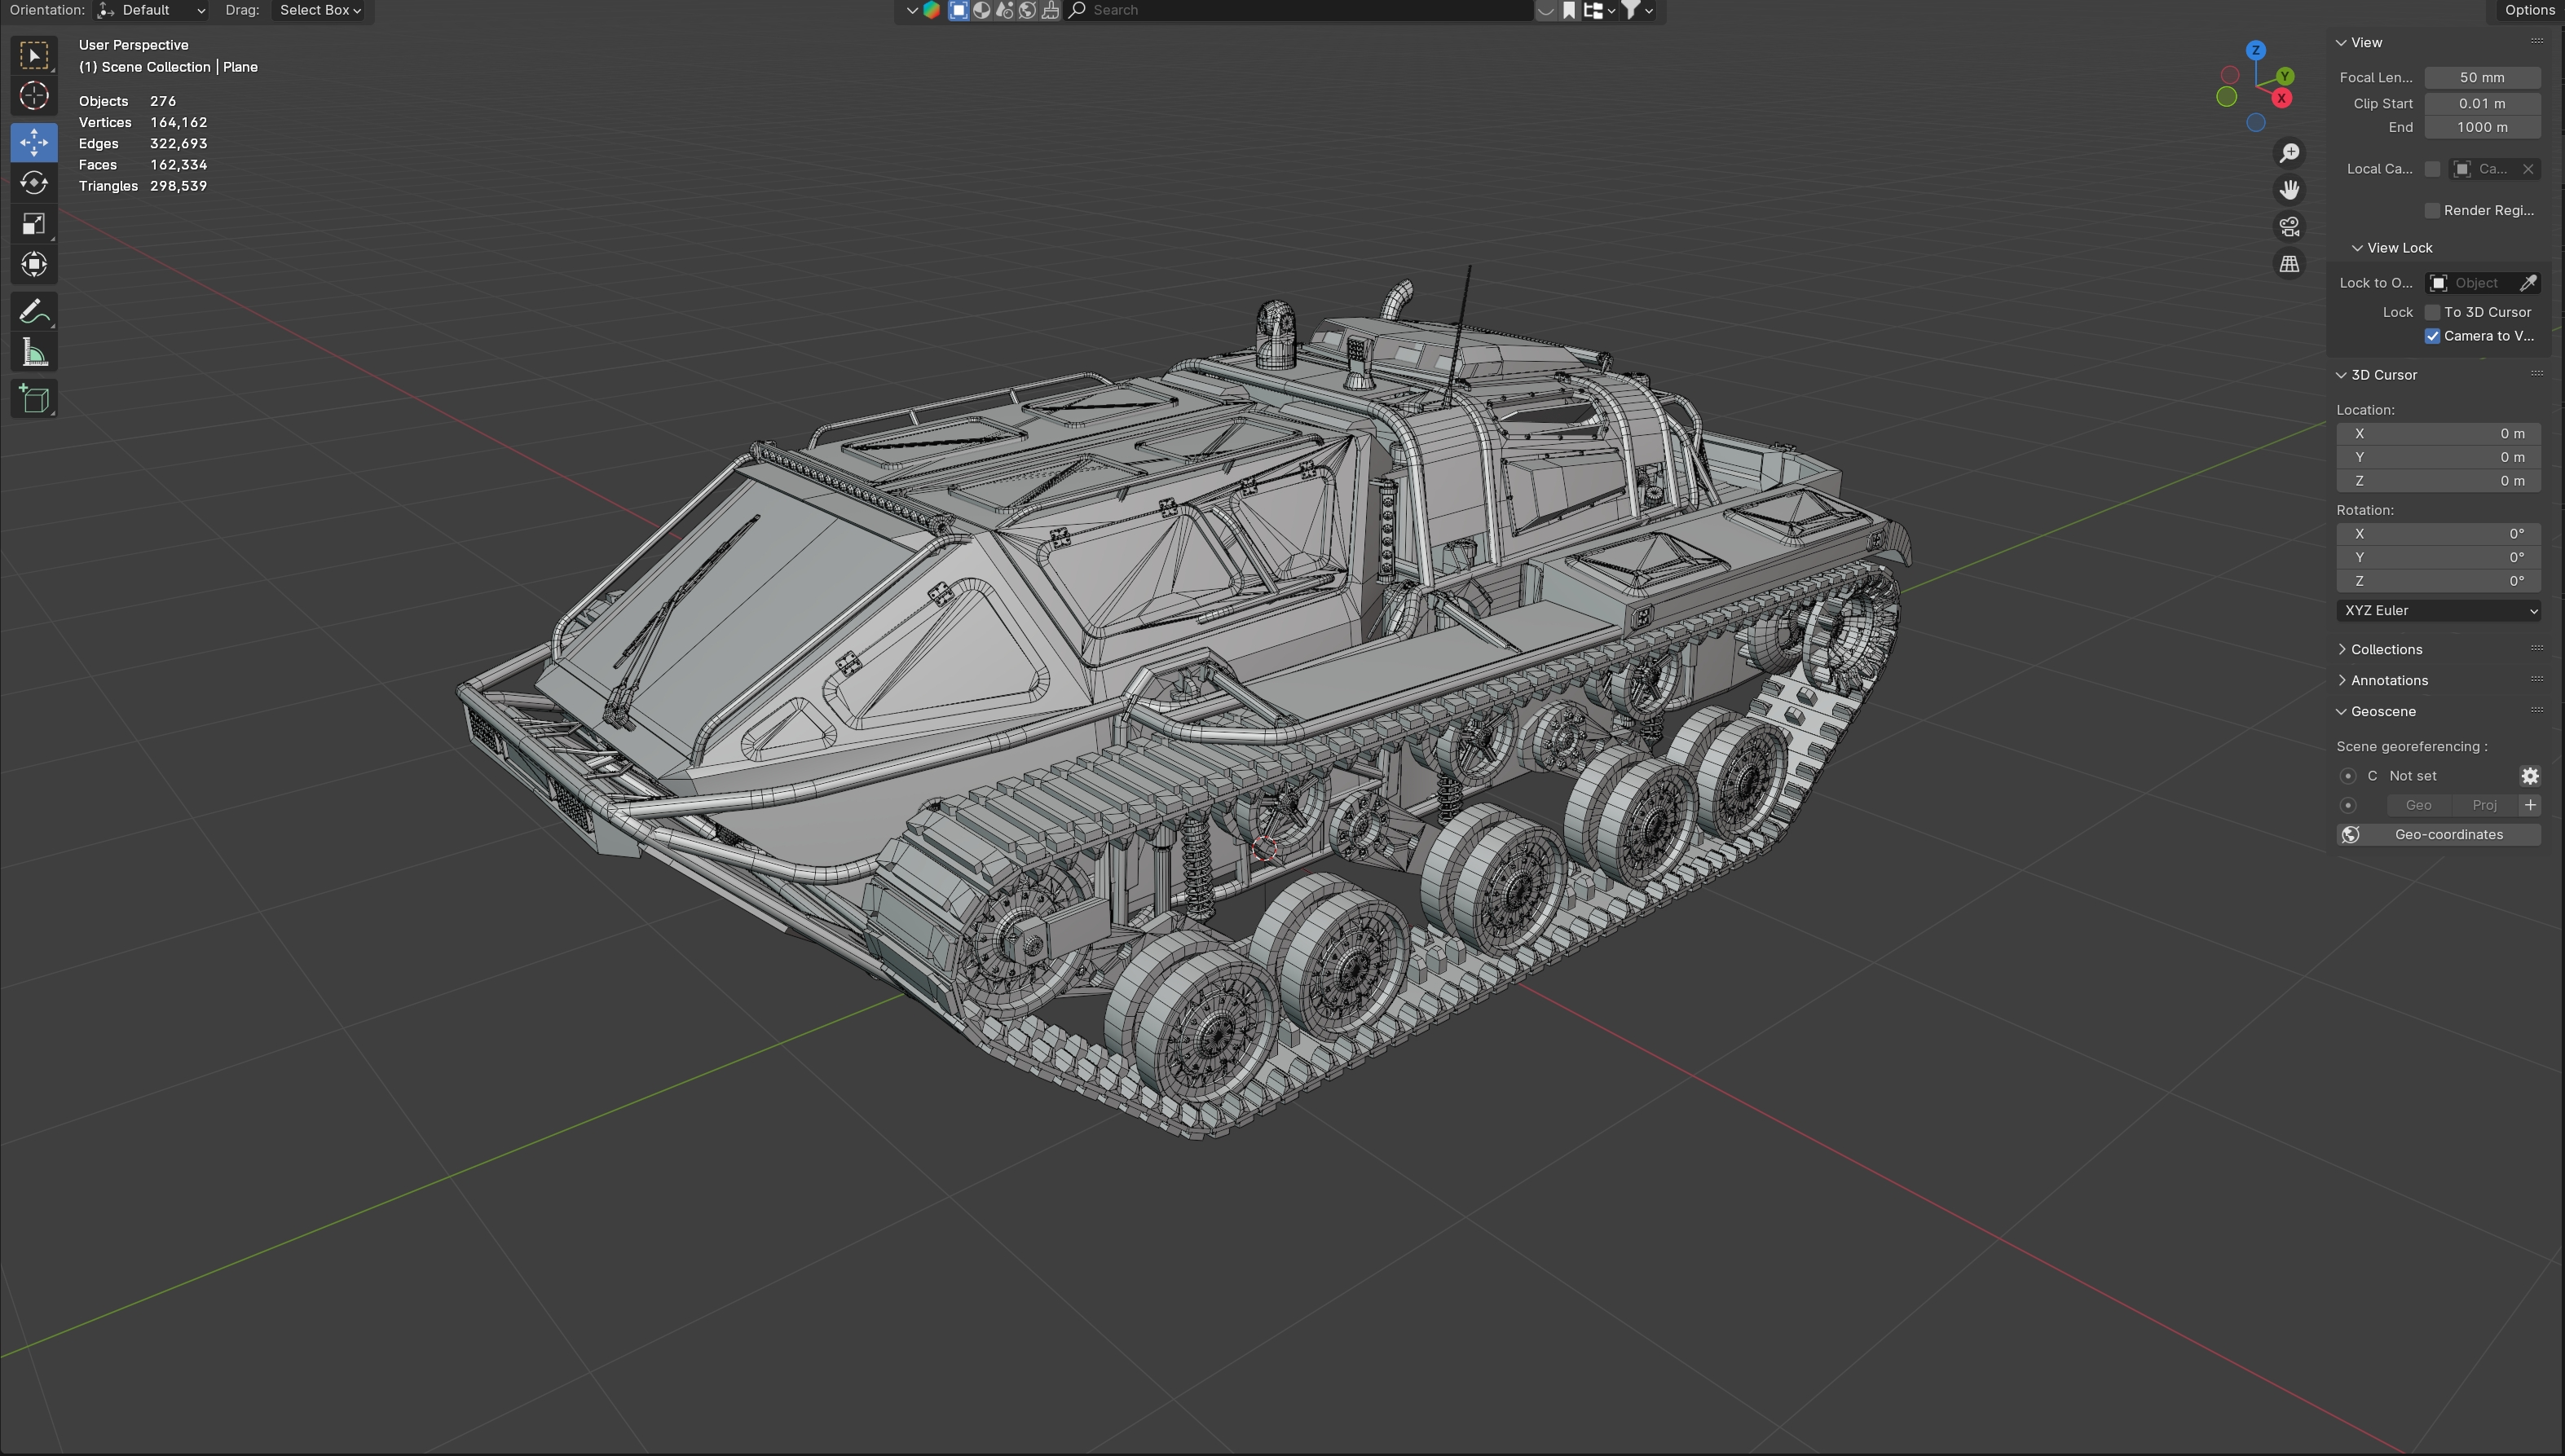Image resolution: width=2565 pixels, height=1456 pixels.
Task: Click the Y axis on navigation gizmo
Action: click(x=2285, y=76)
